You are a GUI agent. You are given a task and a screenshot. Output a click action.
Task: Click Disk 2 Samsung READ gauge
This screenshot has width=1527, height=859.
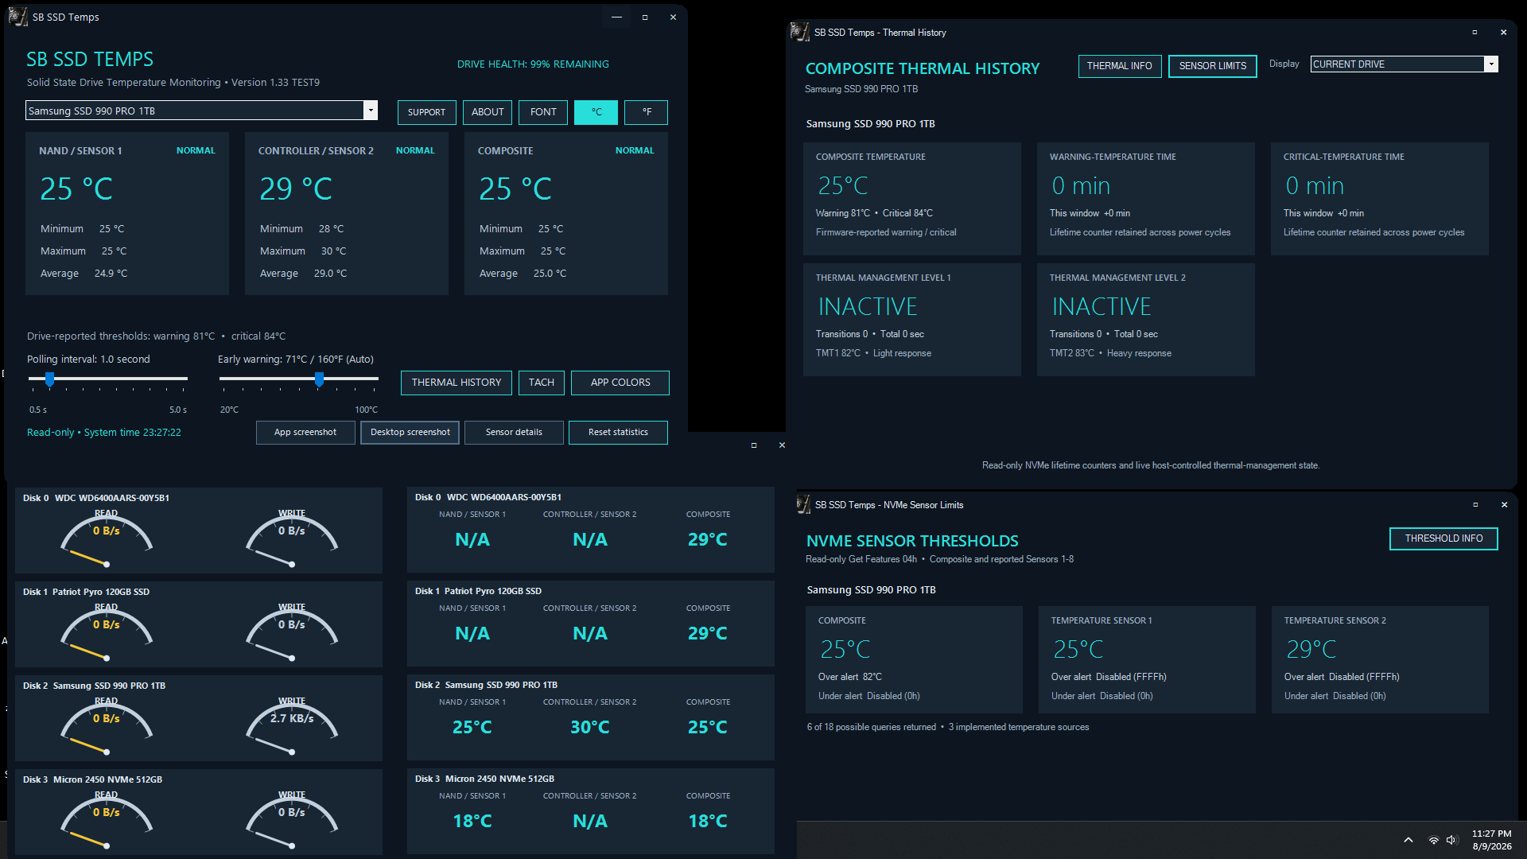(x=107, y=726)
